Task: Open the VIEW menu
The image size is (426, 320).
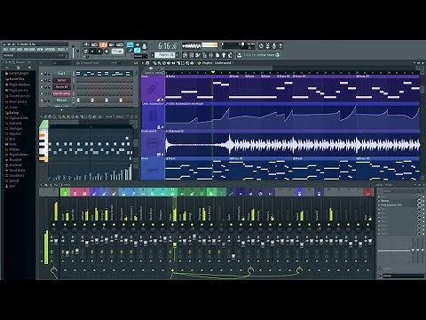Action: [x=40, y=50]
